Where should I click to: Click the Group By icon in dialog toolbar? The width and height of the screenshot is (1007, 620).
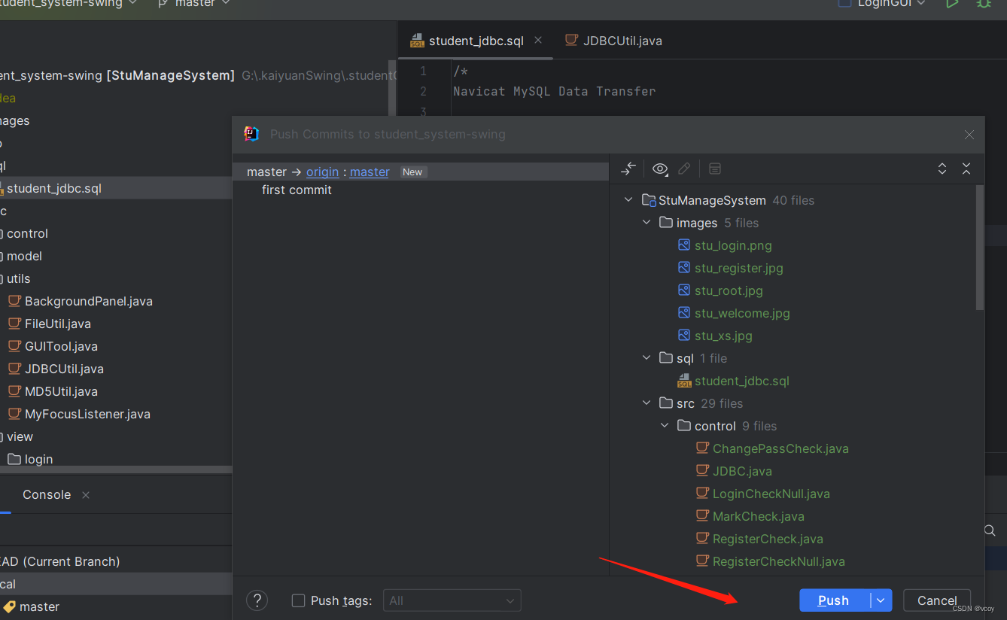[x=715, y=169]
